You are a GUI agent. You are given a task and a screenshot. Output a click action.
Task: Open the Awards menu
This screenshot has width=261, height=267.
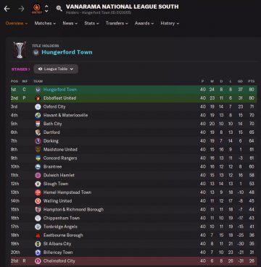(144, 23)
